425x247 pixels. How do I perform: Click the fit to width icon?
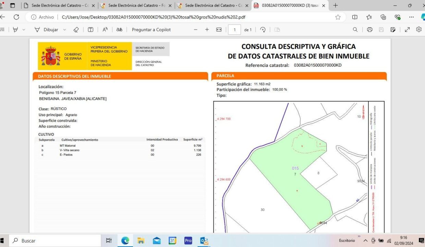[x=219, y=30]
